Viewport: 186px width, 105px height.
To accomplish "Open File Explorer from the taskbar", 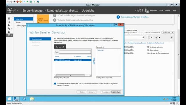I will [x=32, y=99].
